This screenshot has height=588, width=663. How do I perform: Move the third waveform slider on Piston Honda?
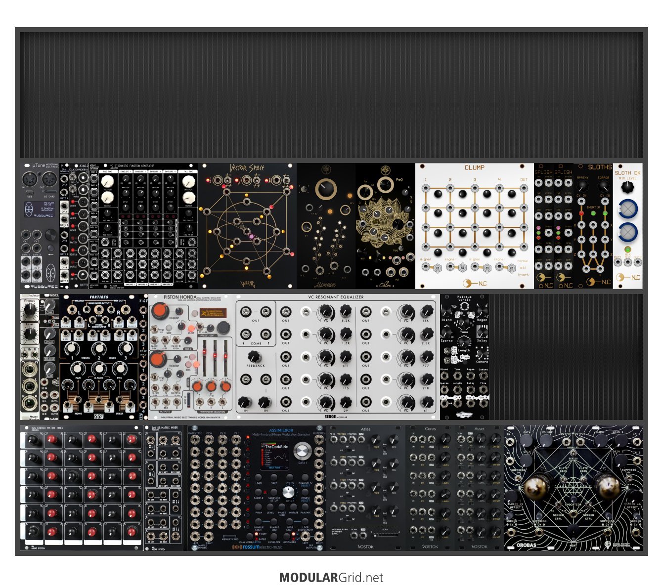click(x=225, y=358)
